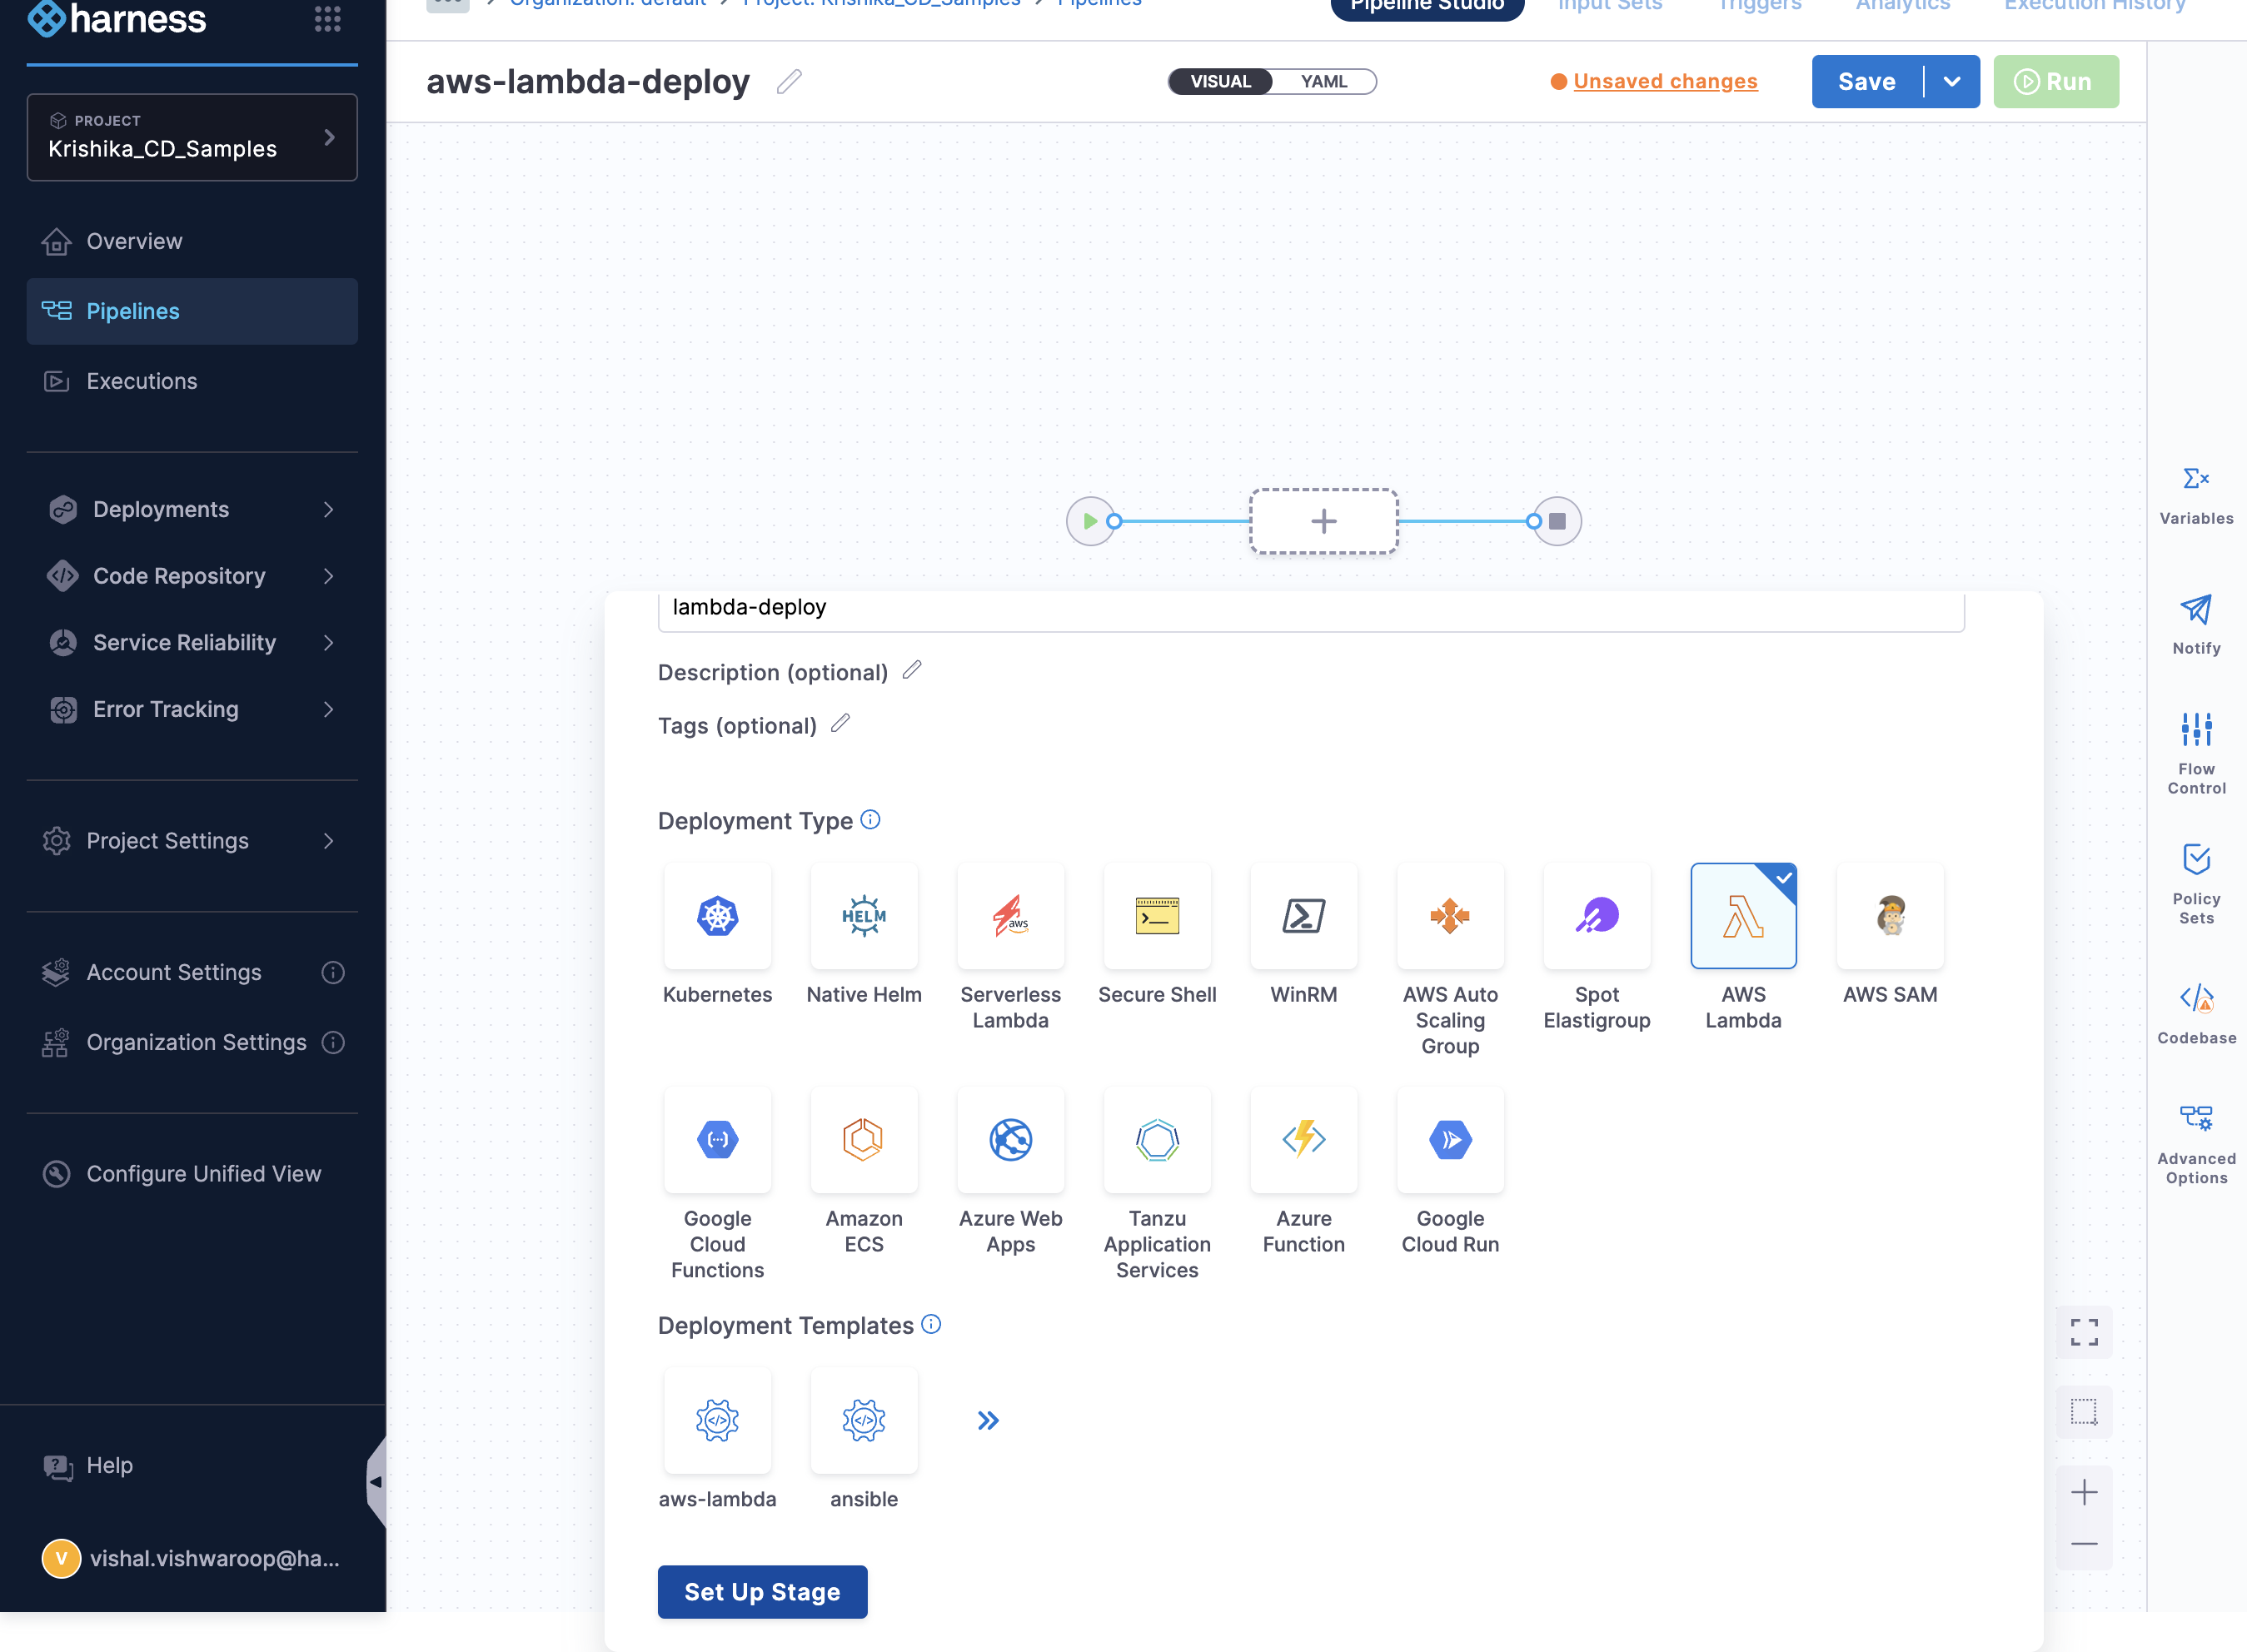Pick the WinRM deployment type

coord(1303,915)
